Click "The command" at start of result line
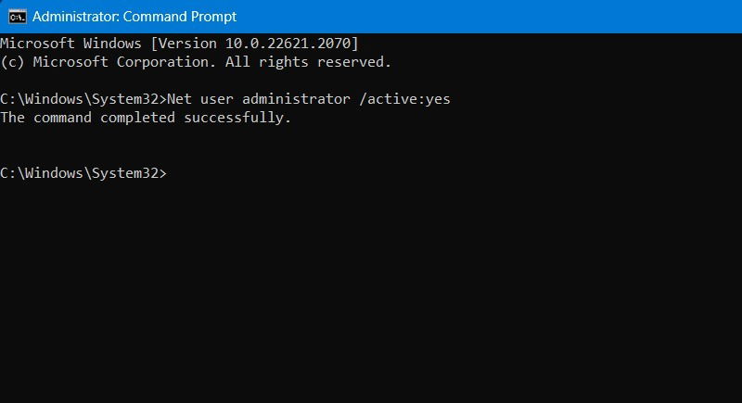742x403 pixels. point(45,118)
